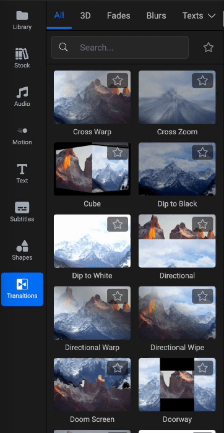
Task: Favorite the Cross Warp transition
Action: click(x=118, y=80)
